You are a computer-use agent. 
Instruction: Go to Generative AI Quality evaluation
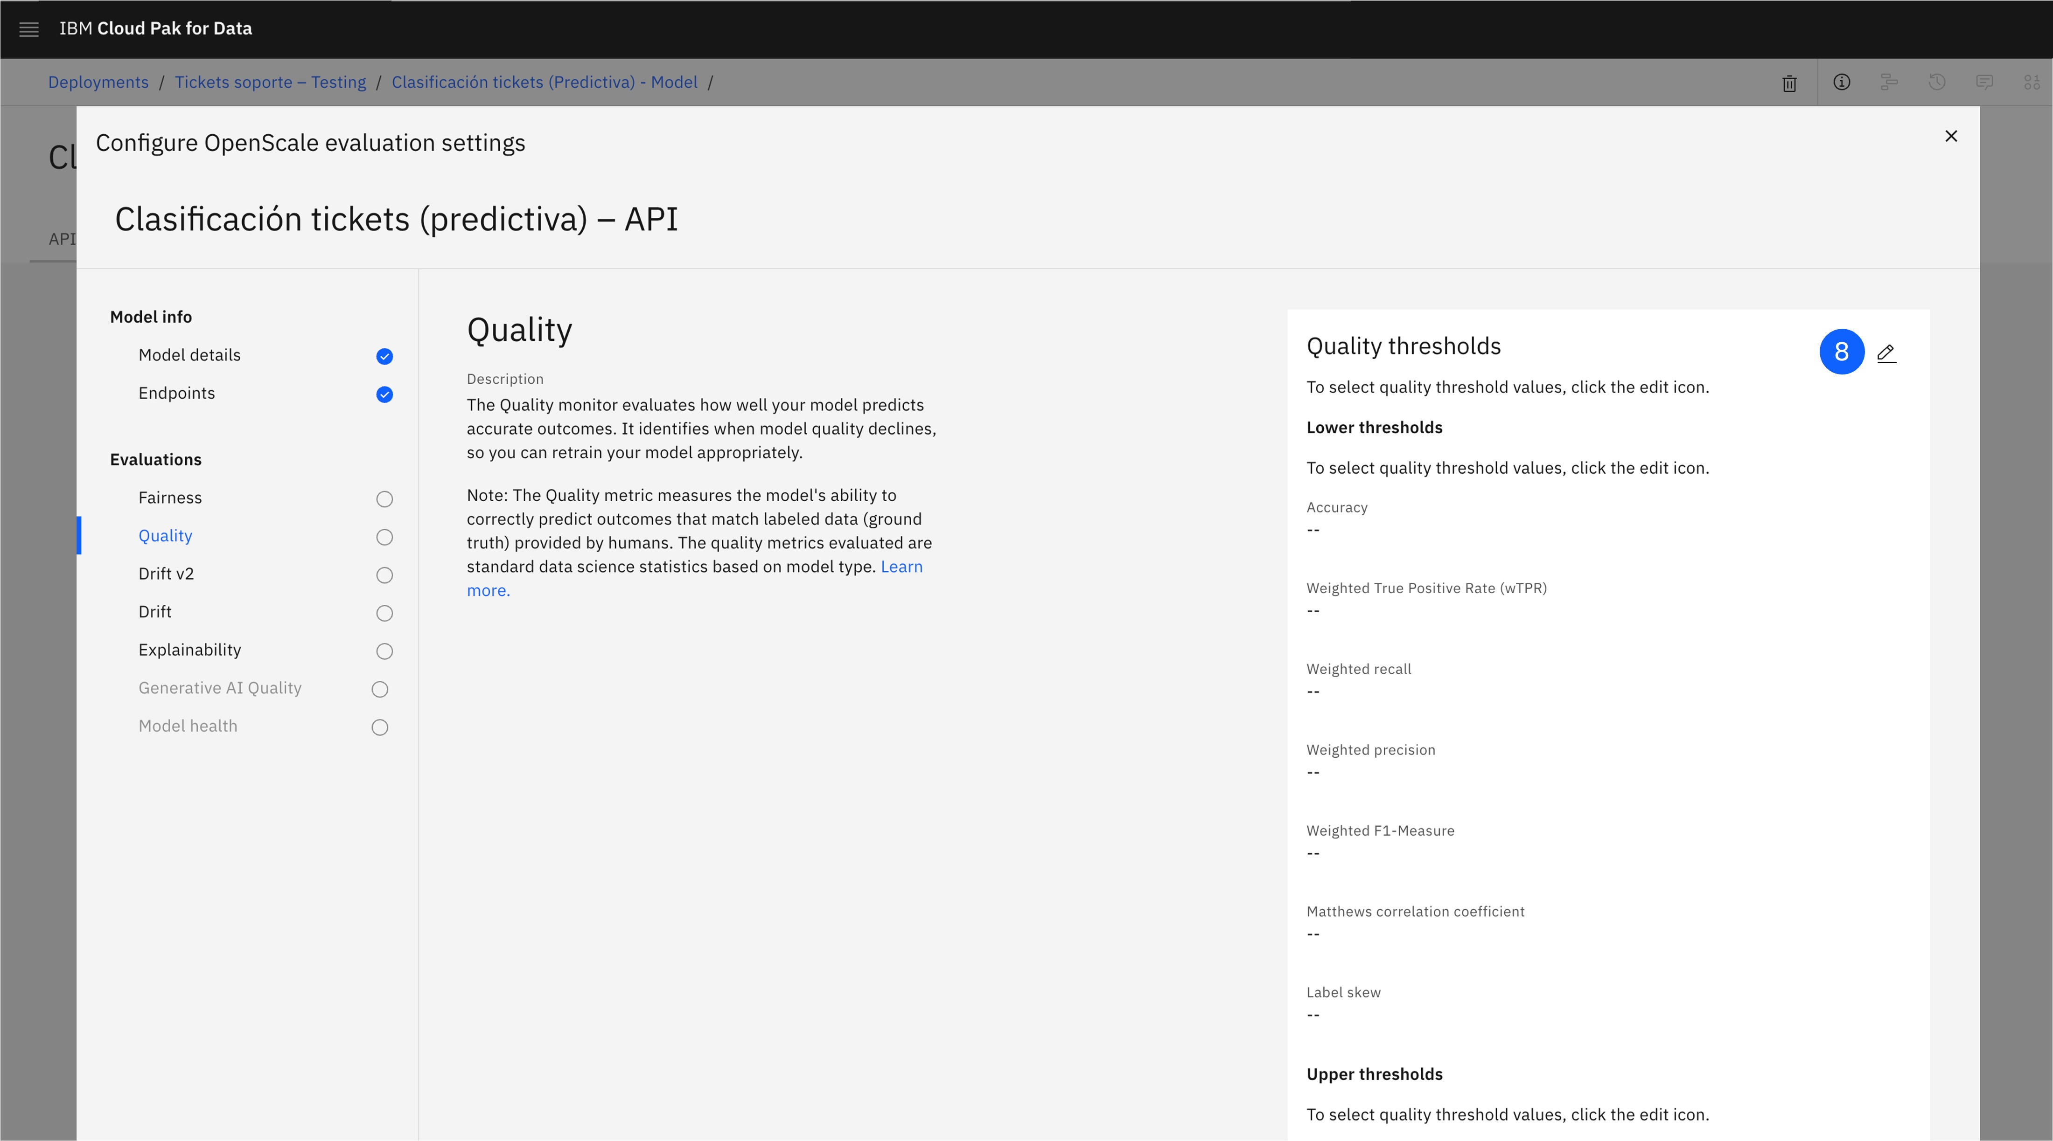point(220,688)
